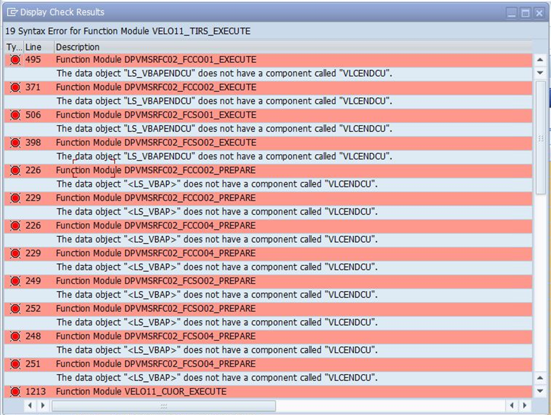Select DPVMSRFC02_FCCO02_PREPARE row at line 226
This screenshot has height=415, width=551.
(x=268, y=171)
